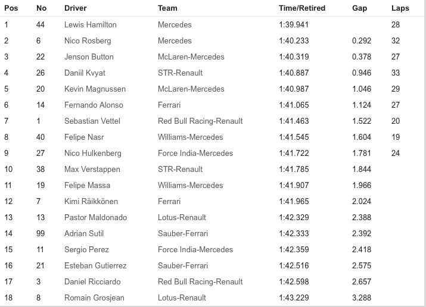Click Daniel Ricciardo's name
This screenshot has width=426, height=307.
[92, 281]
